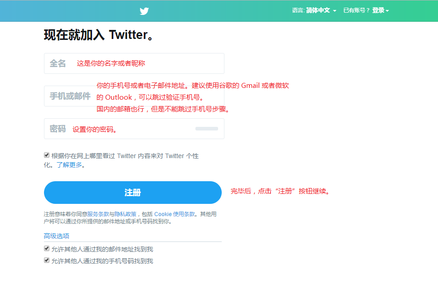Click the blue 注册 button

133,193
